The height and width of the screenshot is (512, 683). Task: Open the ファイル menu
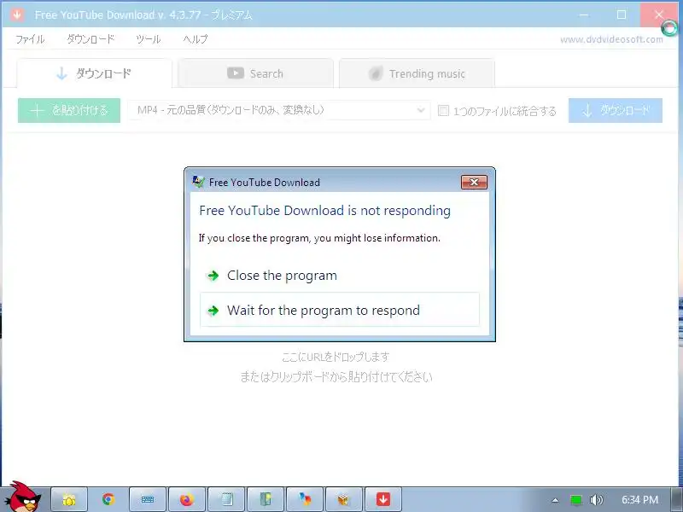tap(30, 39)
